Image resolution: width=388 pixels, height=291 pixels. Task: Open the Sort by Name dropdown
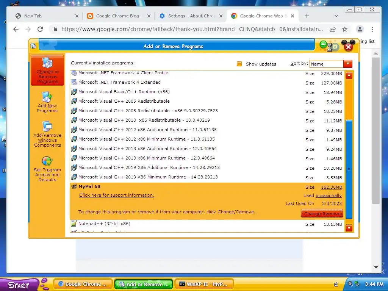point(348,64)
